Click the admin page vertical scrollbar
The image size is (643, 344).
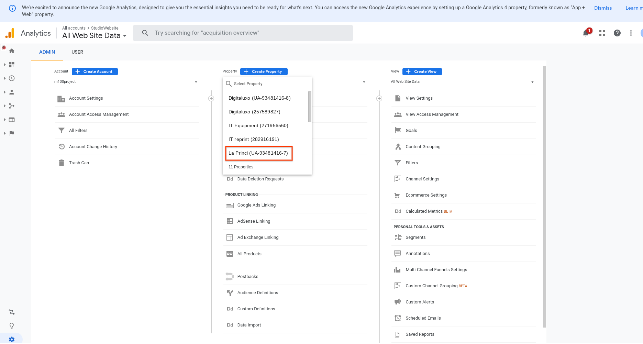pyautogui.click(x=544, y=197)
